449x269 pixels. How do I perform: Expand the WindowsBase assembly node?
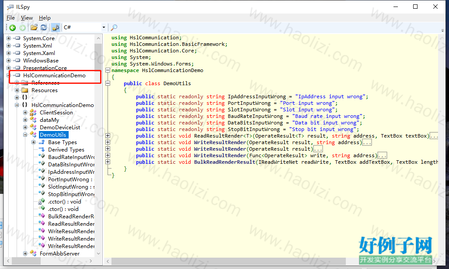coord(8,60)
